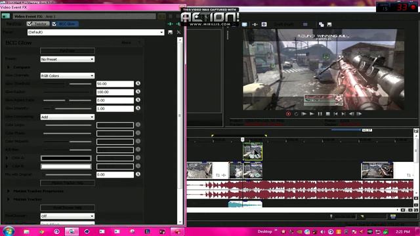Open the (Default) preset dropdown

96,32
